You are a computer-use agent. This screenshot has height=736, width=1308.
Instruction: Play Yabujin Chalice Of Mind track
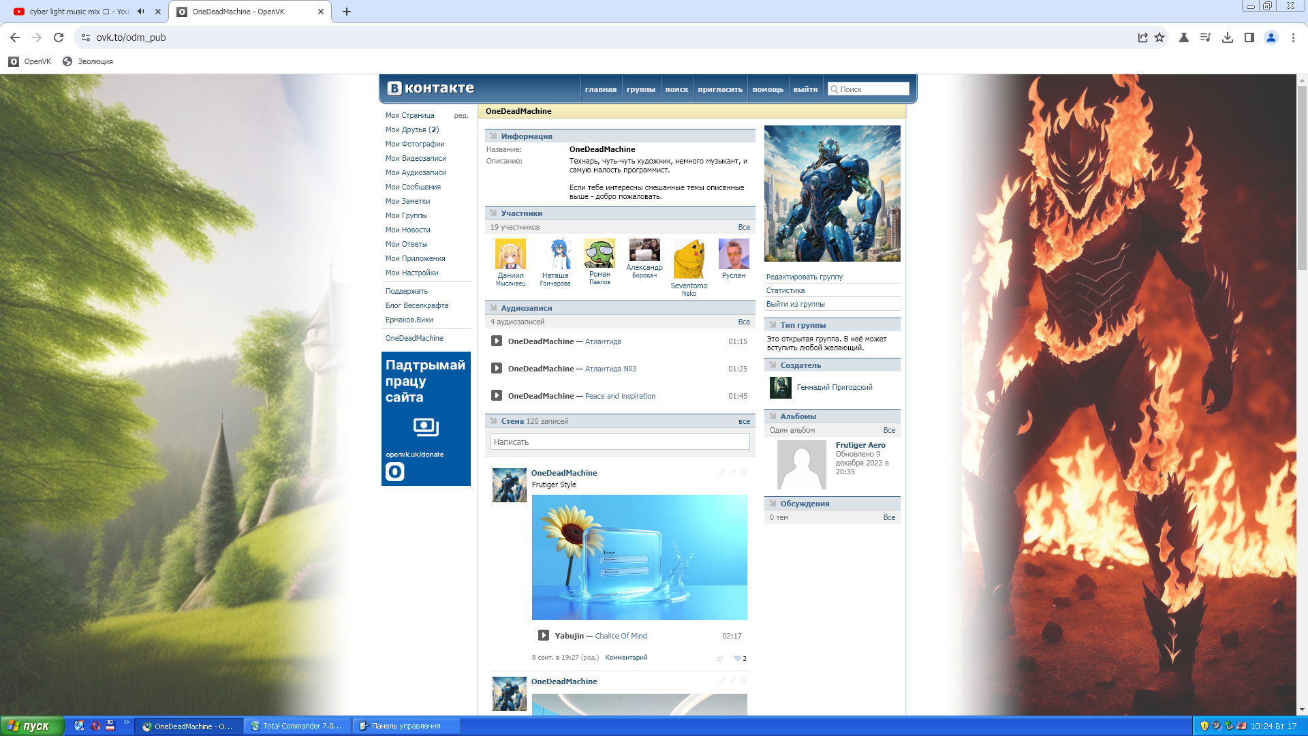point(544,636)
